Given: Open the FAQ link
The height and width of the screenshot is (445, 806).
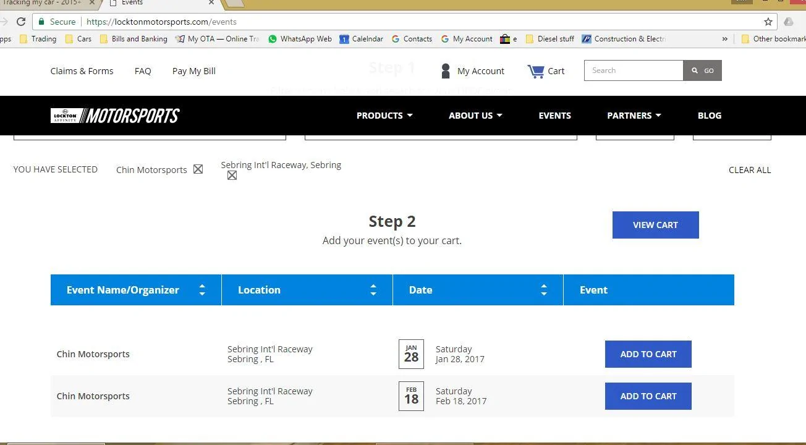Looking at the screenshot, I should click(x=143, y=71).
